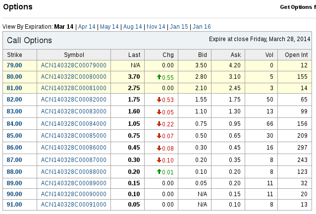Open symbol ACN140328C00080000
316x214 pixels.
tap(74, 77)
